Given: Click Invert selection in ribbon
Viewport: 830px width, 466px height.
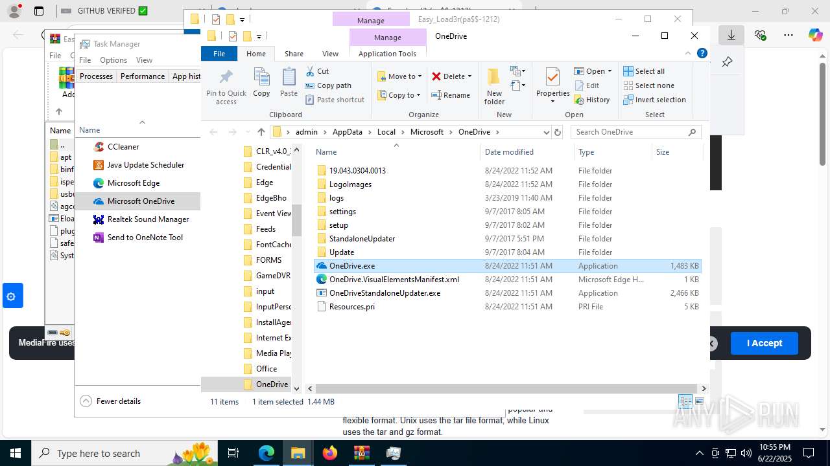Looking at the screenshot, I should (654, 100).
